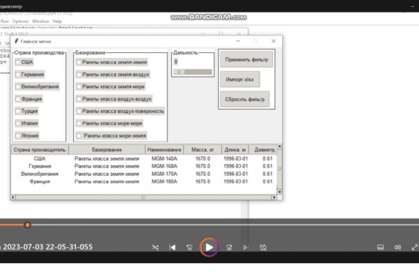Go to next track in media player
419x279 pixels.
[x=246, y=248]
